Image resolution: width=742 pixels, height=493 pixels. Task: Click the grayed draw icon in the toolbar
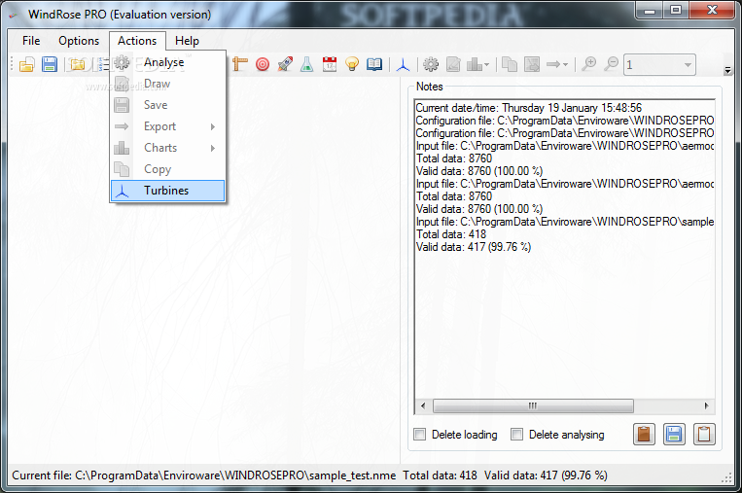coord(453,64)
